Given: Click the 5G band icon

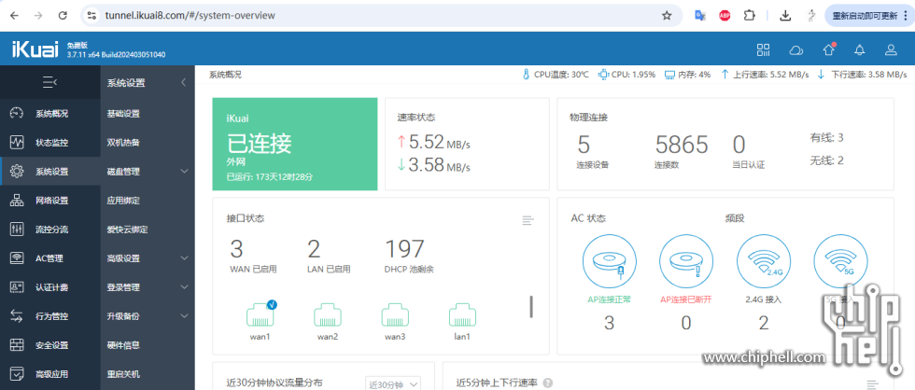Looking at the screenshot, I should [x=840, y=261].
